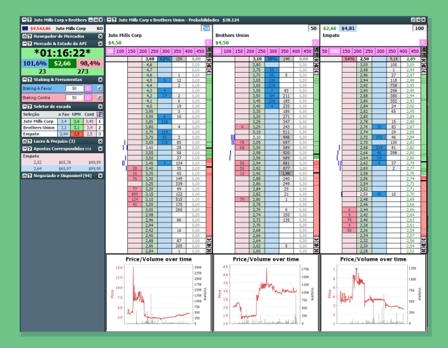This screenshot has width=448, height=348.
Task: Click the Staking A Favor refresh icon
Action: pos(99,89)
